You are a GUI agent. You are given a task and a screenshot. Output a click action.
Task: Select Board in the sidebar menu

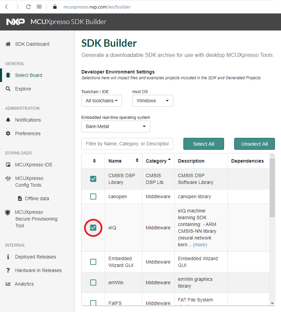[x=28, y=75]
